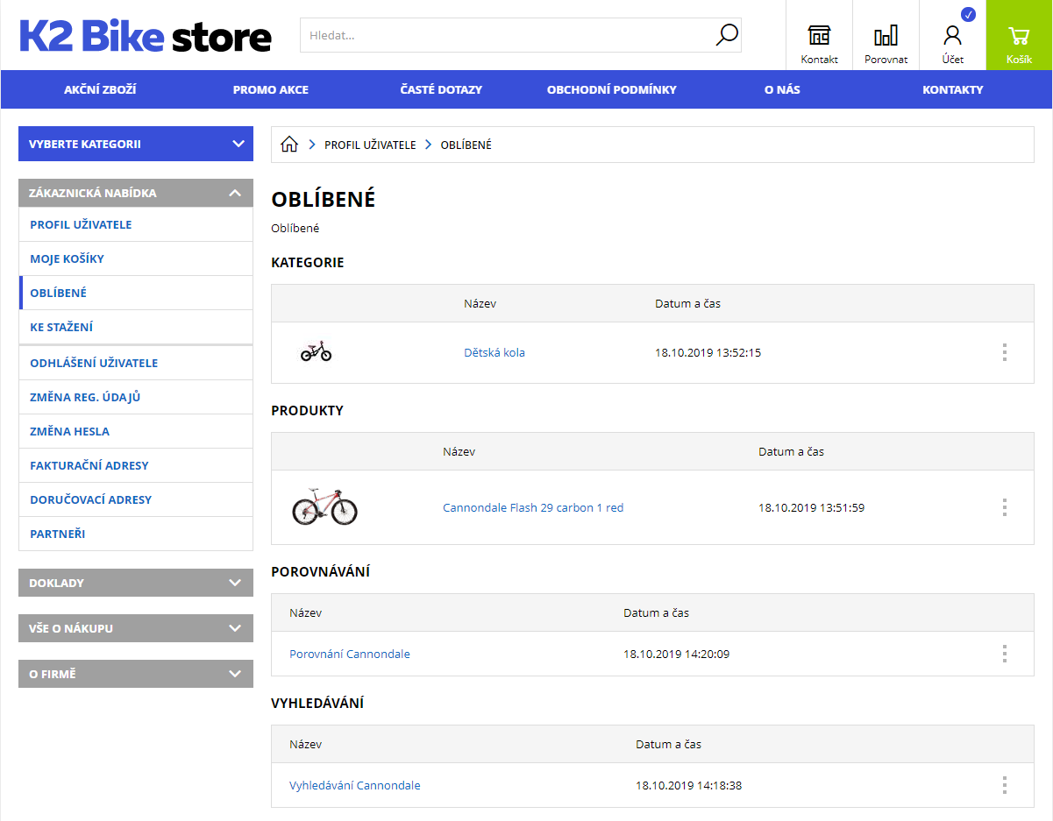Open the Kontakt store icon
Image resolution: width=1053 pixels, height=821 pixels.
click(819, 36)
